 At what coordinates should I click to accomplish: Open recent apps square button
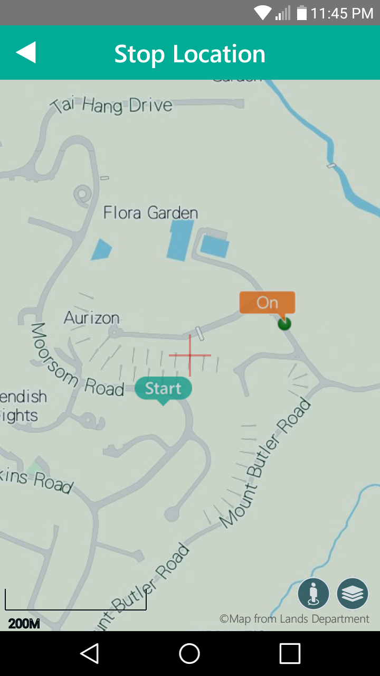click(x=290, y=653)
